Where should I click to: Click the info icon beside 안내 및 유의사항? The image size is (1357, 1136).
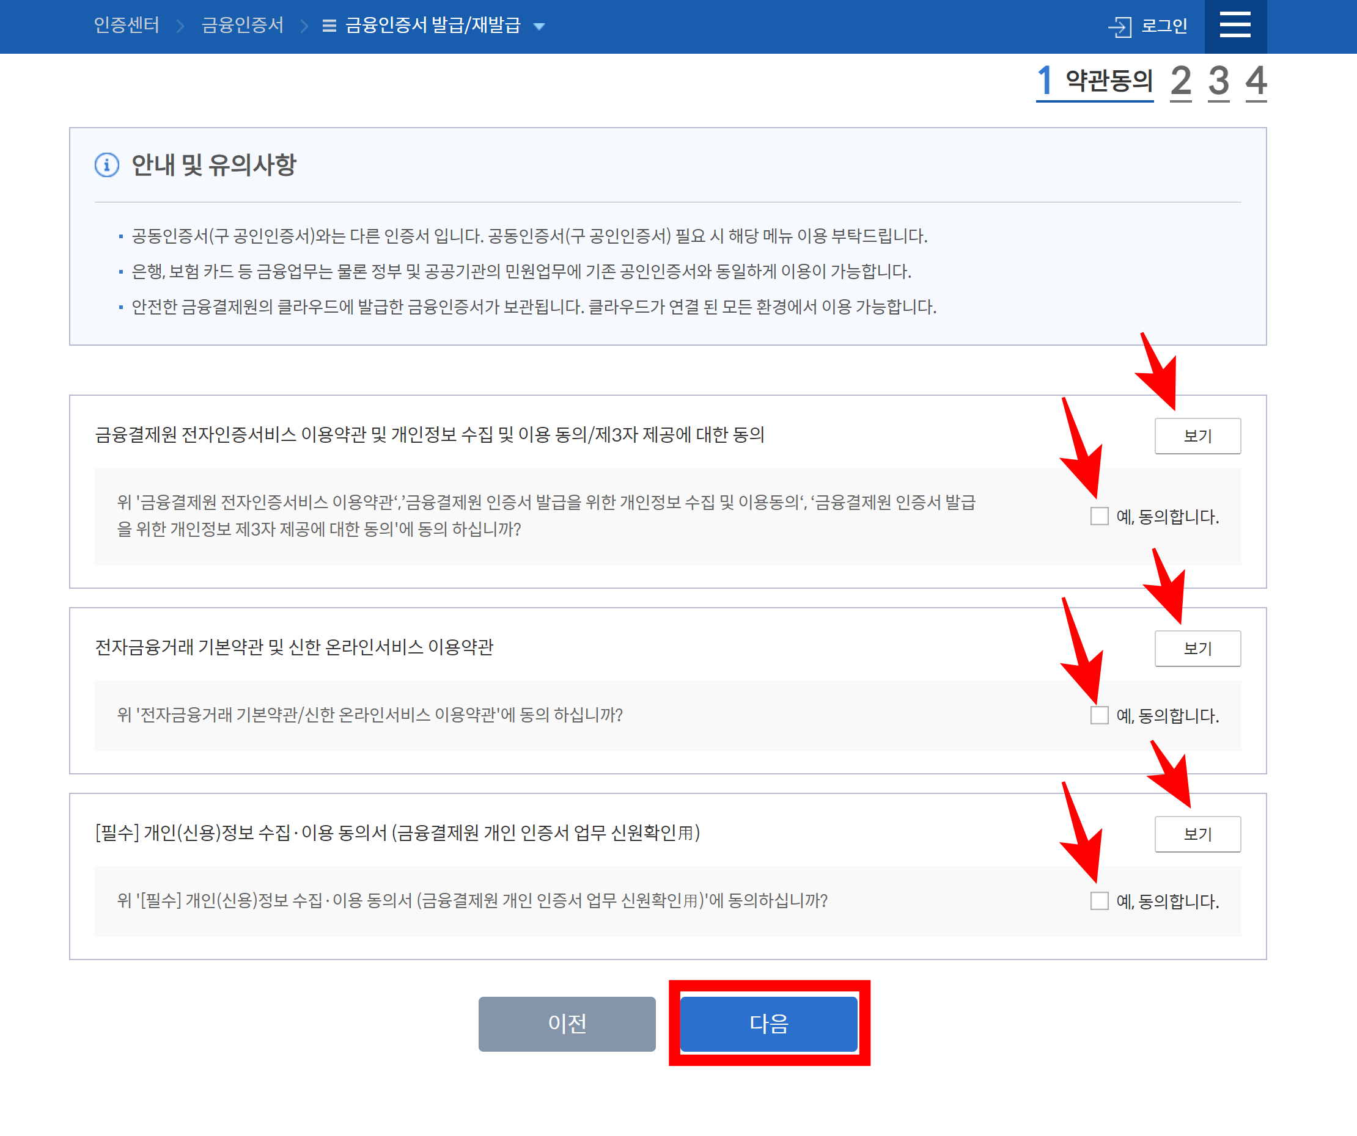tap(106, 165)
